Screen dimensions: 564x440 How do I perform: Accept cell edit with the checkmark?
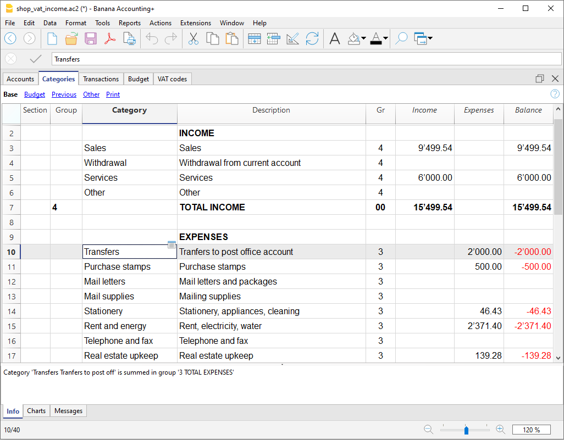(36, 59)
